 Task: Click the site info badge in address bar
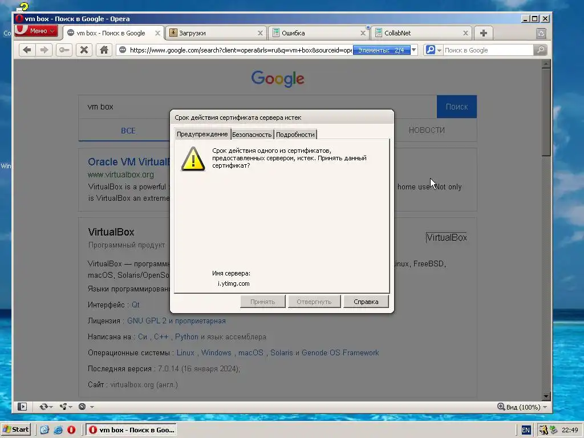click(123, 50)
